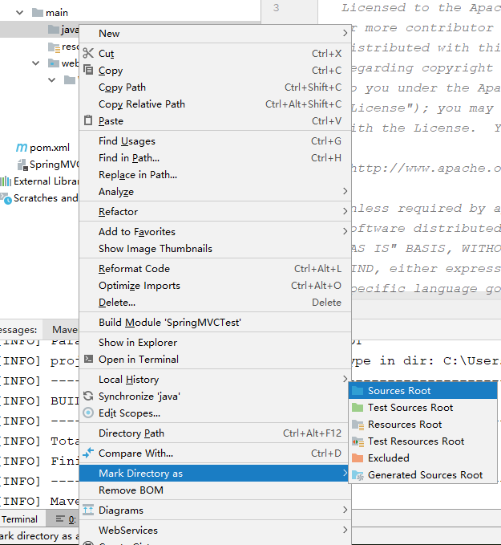Click the SpringMVC module file icon
This screenshot has height=545, width=501.
coord(22,165)
